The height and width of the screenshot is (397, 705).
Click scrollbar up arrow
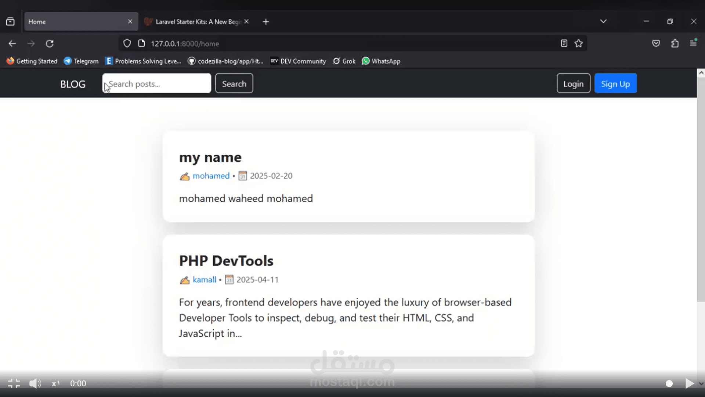[x=701, y=73]
